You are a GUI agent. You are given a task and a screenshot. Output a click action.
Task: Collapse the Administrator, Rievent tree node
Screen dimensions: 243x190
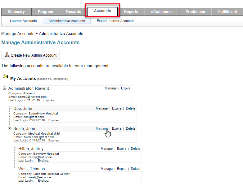point(4,88)
